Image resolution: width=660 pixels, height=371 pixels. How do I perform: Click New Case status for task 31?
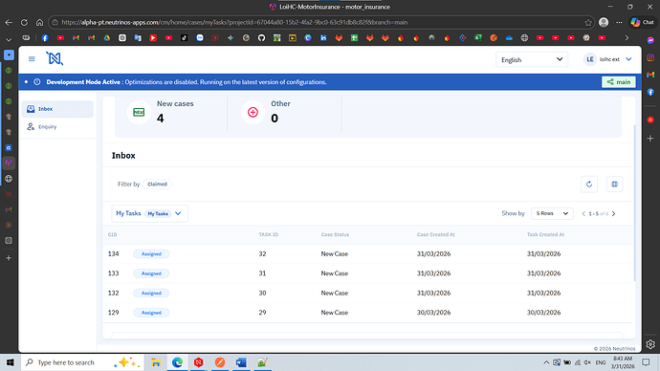335,273
